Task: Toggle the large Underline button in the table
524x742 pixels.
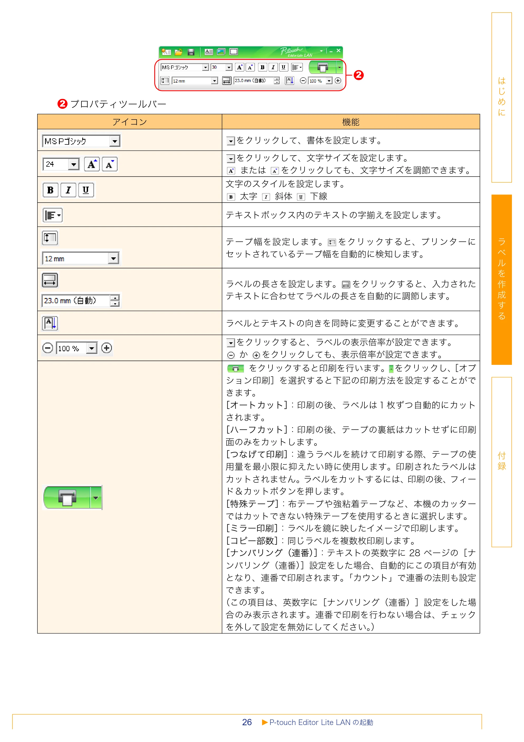Action: [x=86, y=190]
